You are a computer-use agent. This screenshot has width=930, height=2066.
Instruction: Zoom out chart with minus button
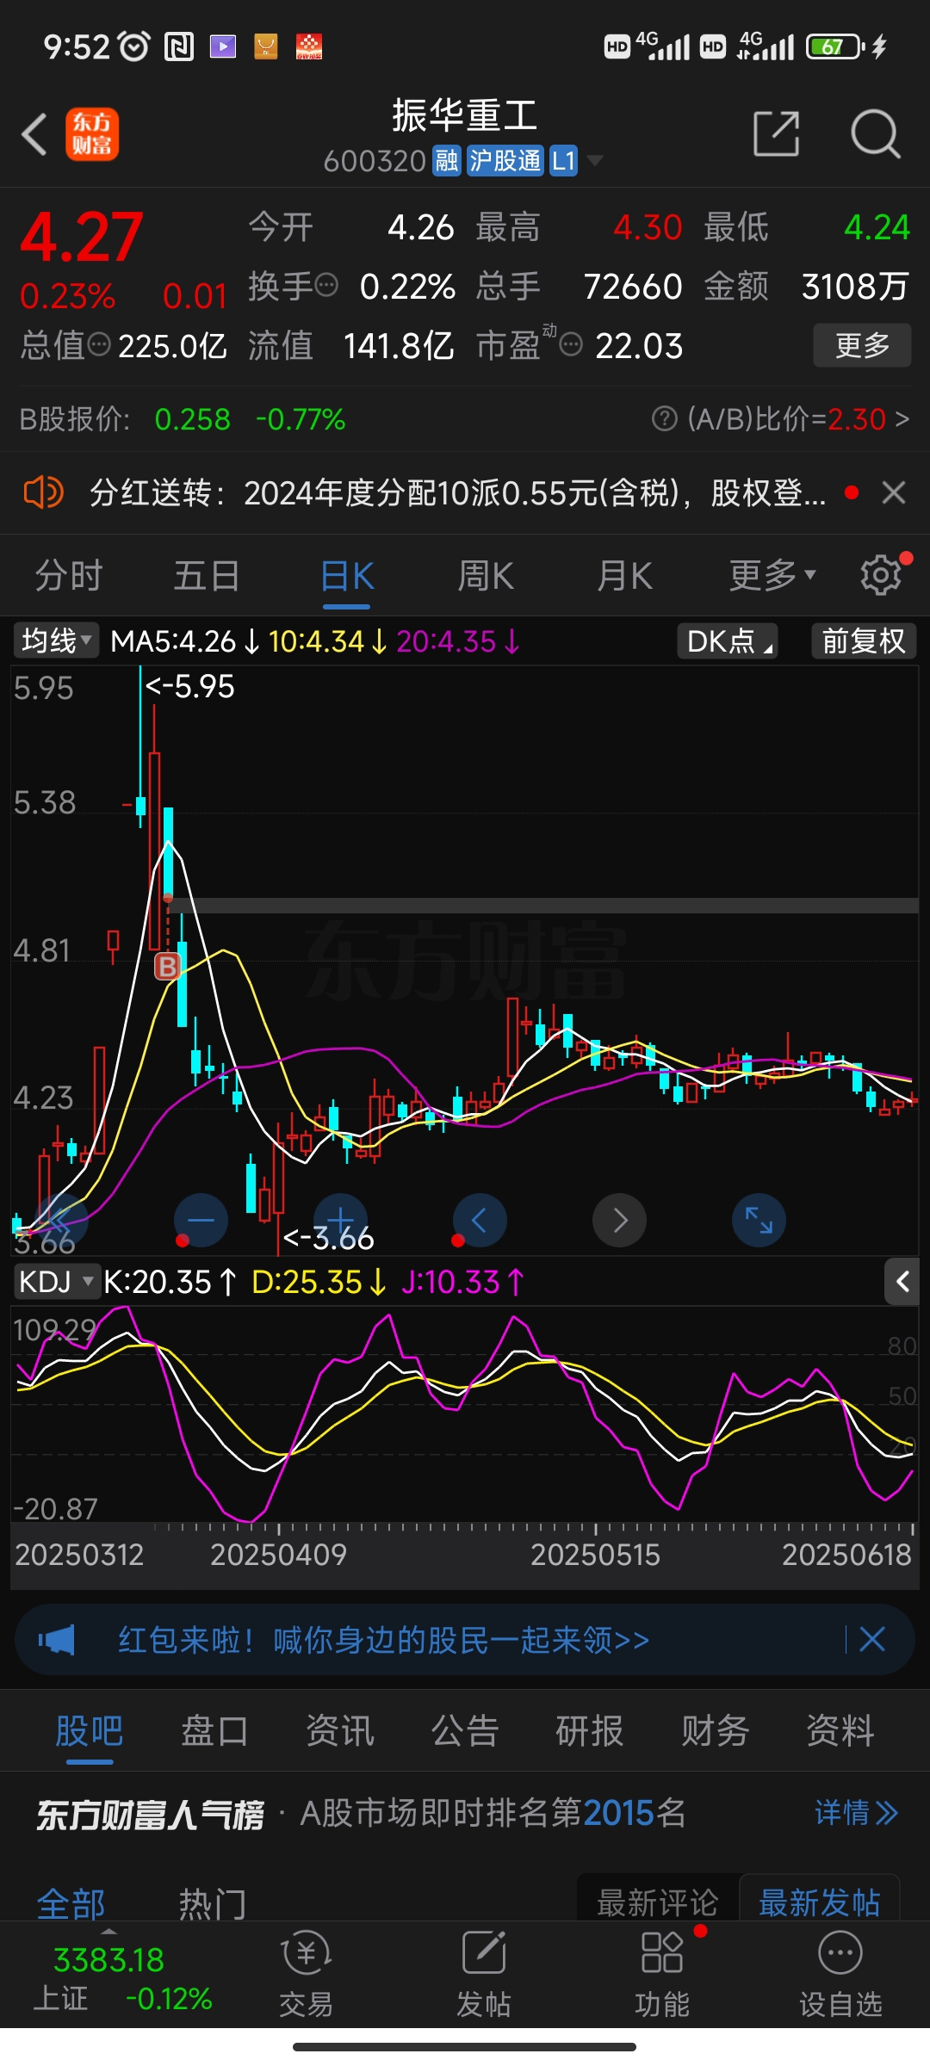point(201,1220)
